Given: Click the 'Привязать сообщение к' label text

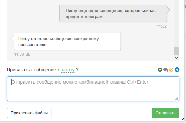Looking at the screenshot, I should coord(33,70).
